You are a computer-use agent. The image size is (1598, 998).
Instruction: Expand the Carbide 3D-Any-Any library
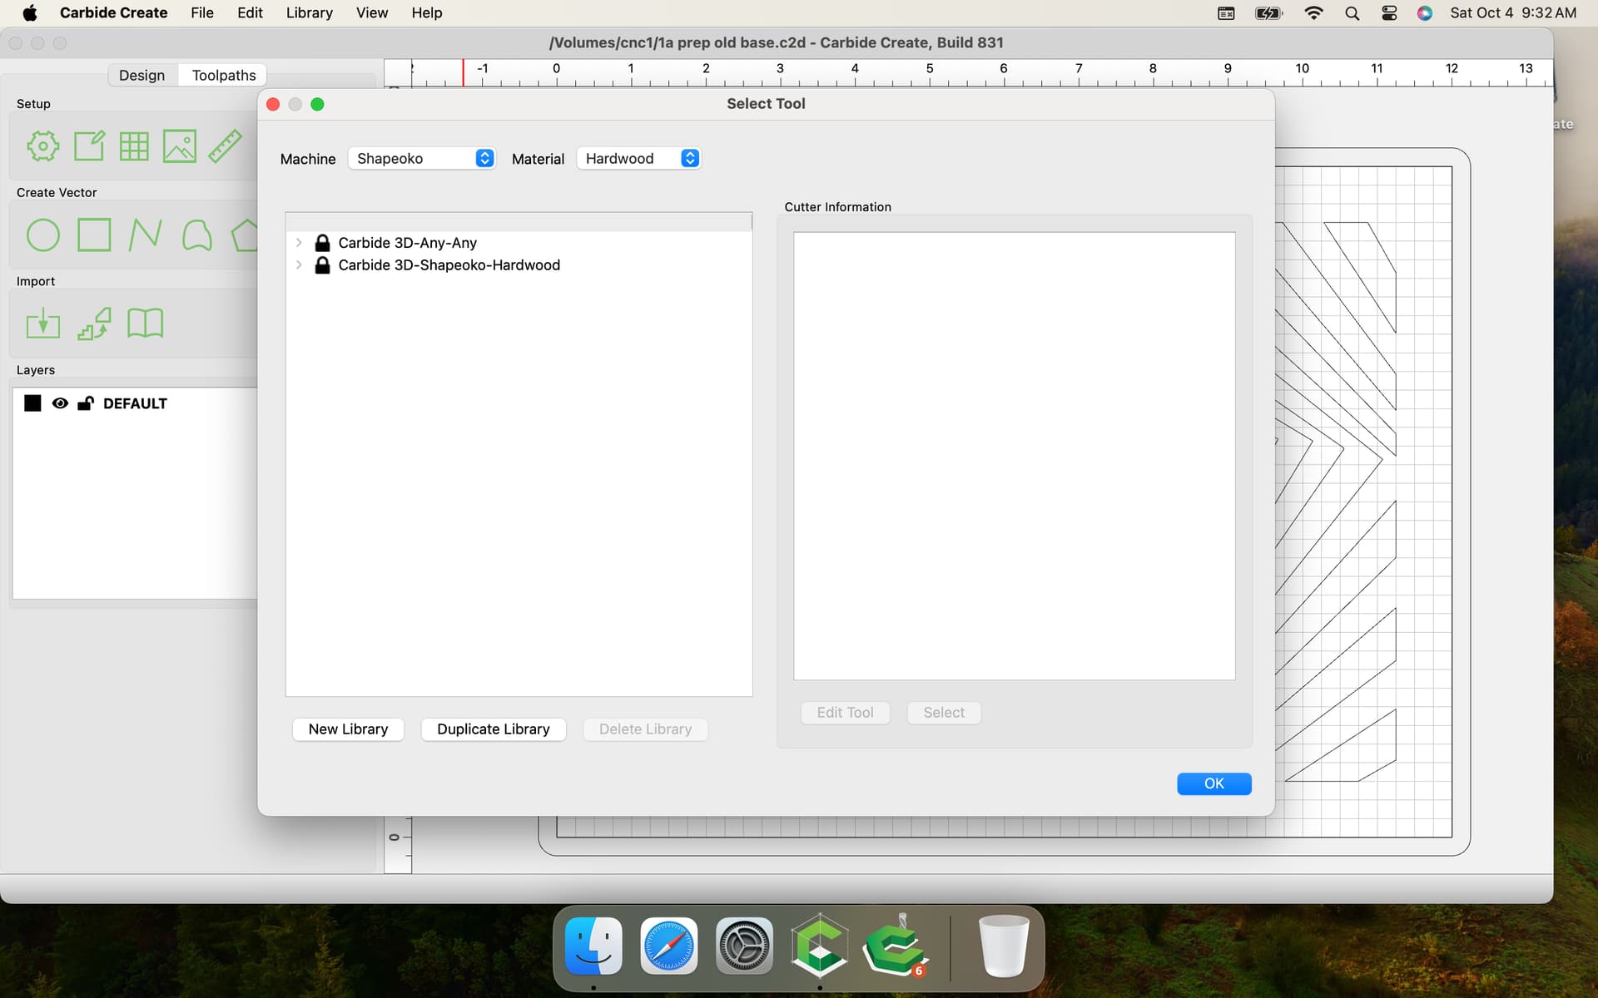coord(299,243)
